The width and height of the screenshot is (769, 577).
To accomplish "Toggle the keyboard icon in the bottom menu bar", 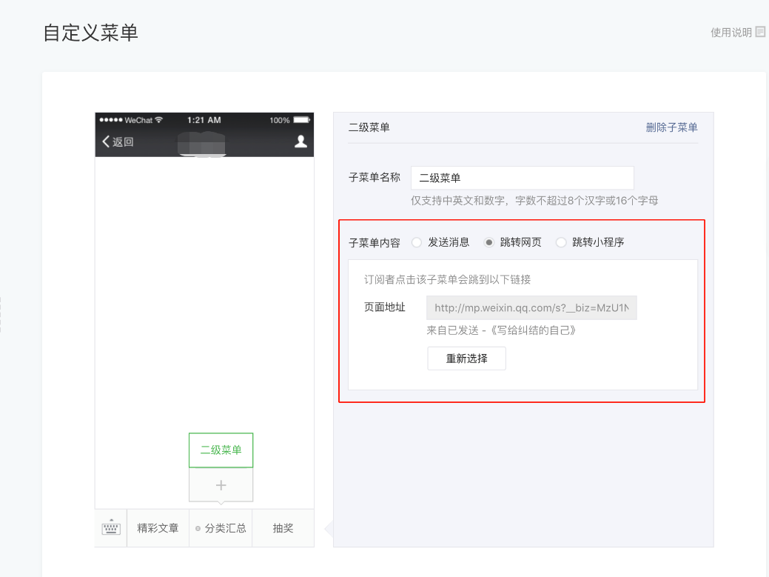I will [x=111, y=528].
